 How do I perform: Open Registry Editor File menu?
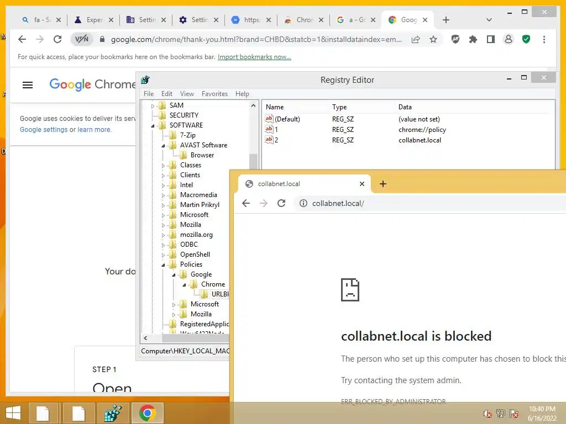148,94
